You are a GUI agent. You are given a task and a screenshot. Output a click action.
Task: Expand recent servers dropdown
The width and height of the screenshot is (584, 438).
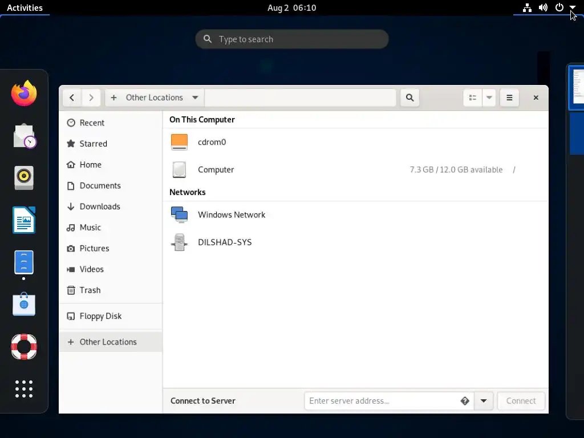(484, 401)
